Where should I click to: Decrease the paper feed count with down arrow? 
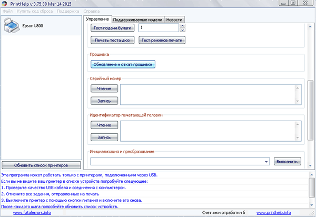(182, 30)
